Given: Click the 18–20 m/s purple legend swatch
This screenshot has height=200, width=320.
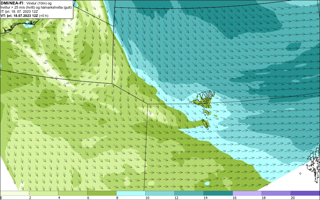Looking at the screenshot, I should [276, 193].
